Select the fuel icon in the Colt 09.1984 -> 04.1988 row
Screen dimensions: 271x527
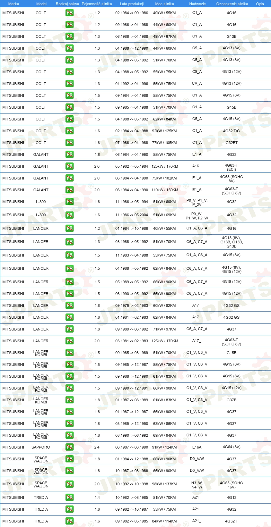pyautogui.click(x=69, y=95)
